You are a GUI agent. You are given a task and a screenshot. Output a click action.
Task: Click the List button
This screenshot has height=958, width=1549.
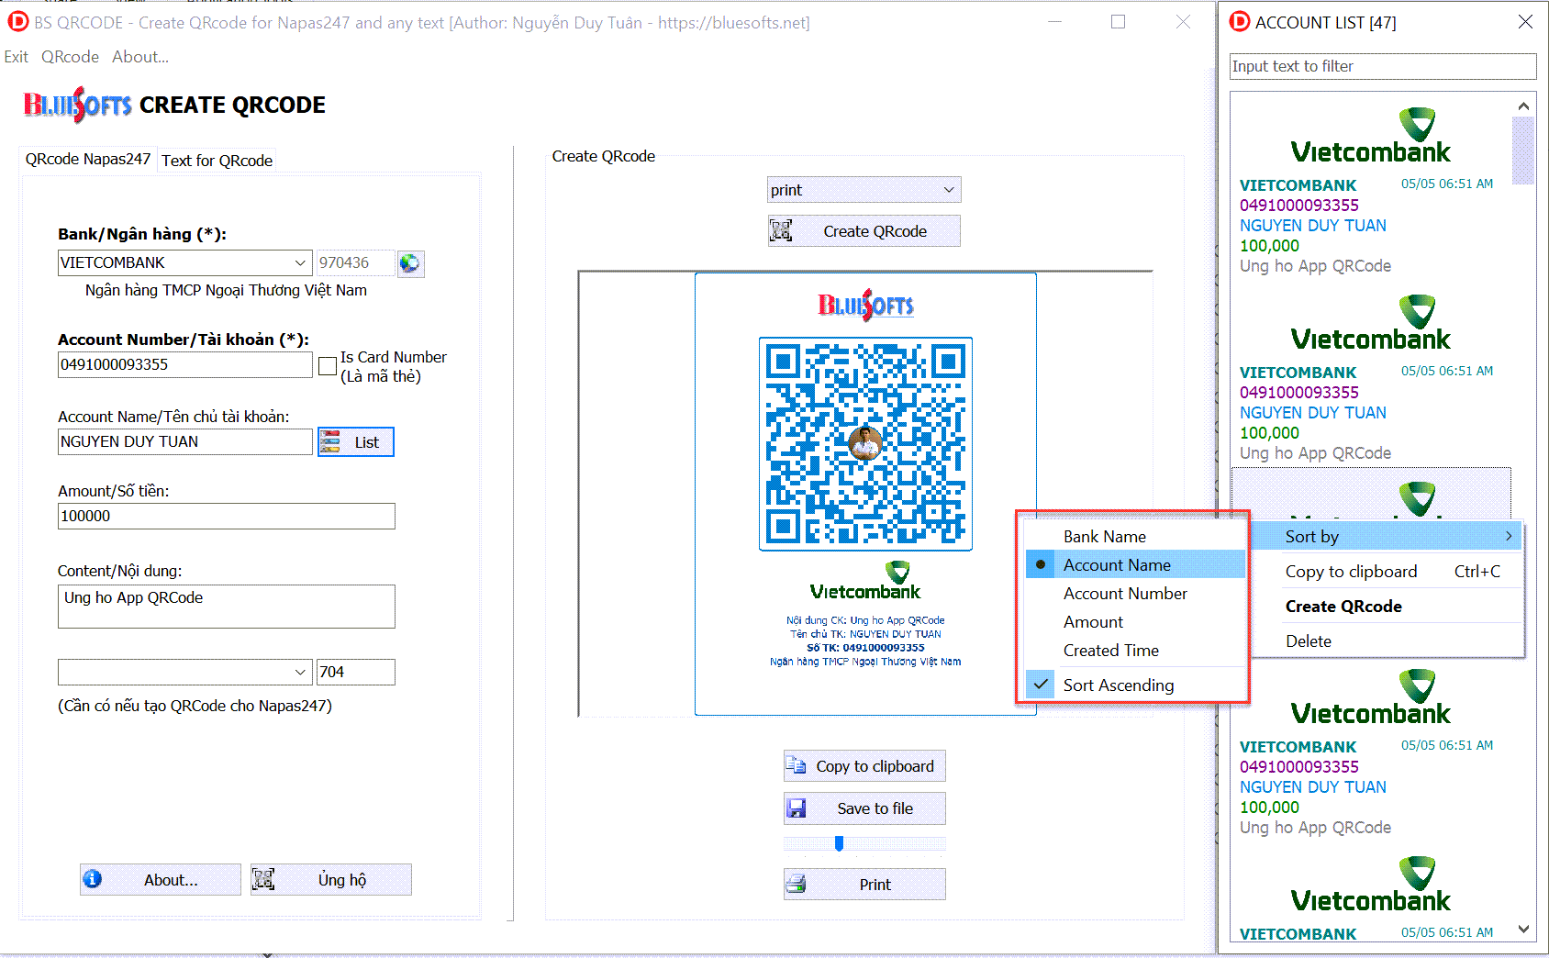[356, 442]
